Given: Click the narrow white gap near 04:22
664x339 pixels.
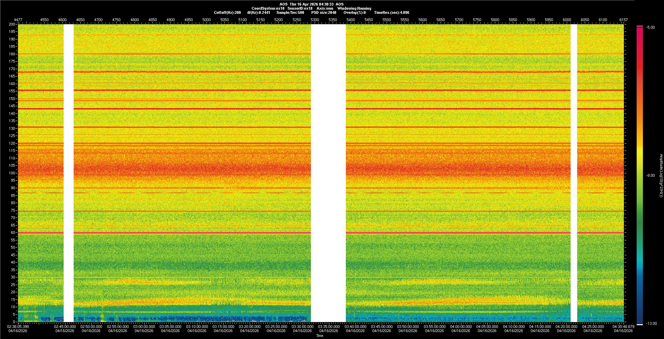Looking at the screenshot, I should pyautogui.click(x=574, y=173).
